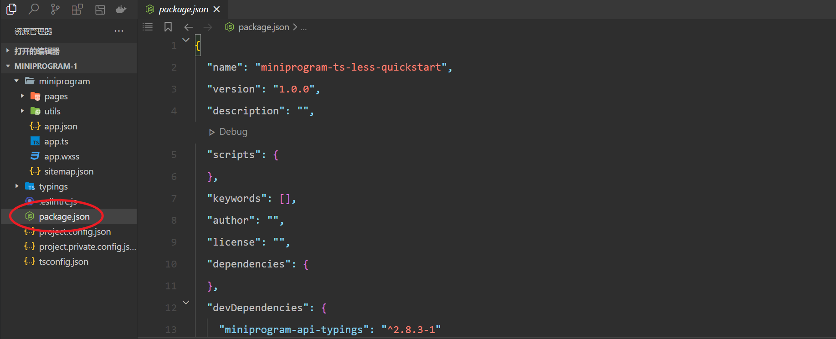Open project.private.config.js... file
Image resolution: width=836 pixels, height=339 pixels.
[x=87, y=247]
